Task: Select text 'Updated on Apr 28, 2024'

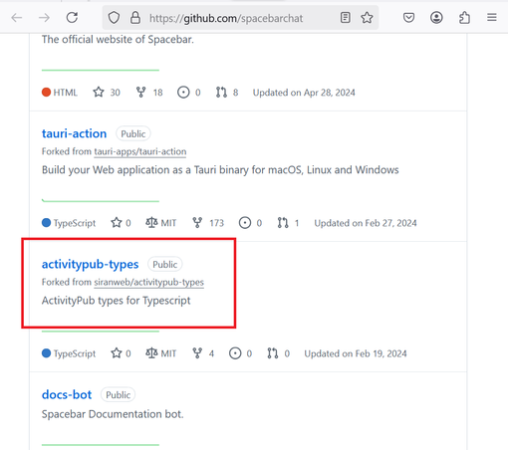Action: click(304, 93)
